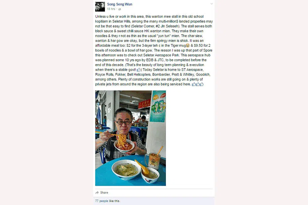The height and width of the screenshot is (205, 308).
Task: Open the wanton mee photo attachment
Action: [131, 138]
